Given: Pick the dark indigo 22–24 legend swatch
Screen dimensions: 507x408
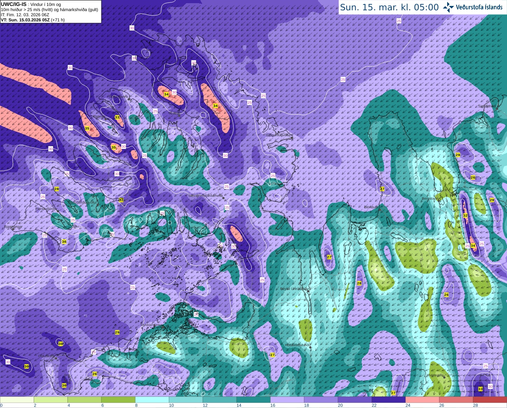Looking at the screenshot, I should pos(389,400).
